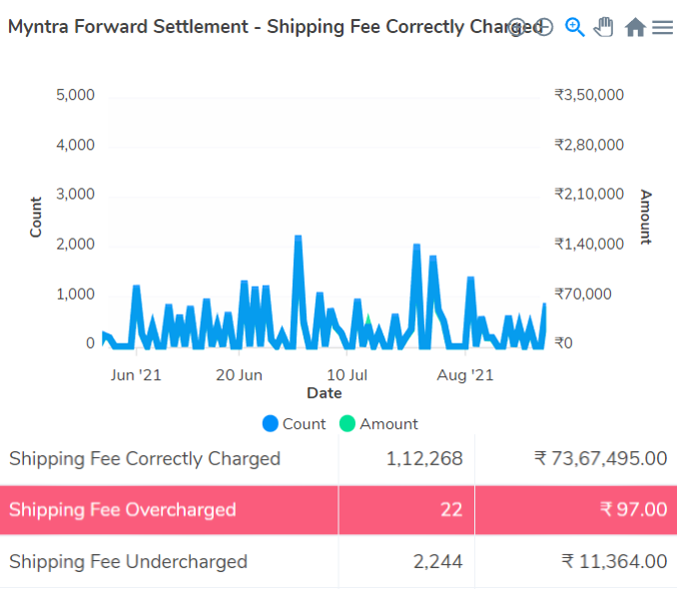Image resolution: width=677 pixels, height=590 pixels.
Task: Click the blue Count legend marker
Action: point(271,423)
